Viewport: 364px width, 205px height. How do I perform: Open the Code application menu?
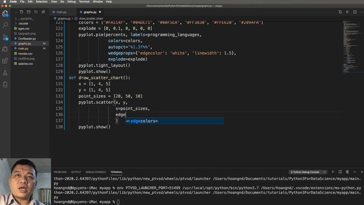pyautogui.click(x=13, y=2)
